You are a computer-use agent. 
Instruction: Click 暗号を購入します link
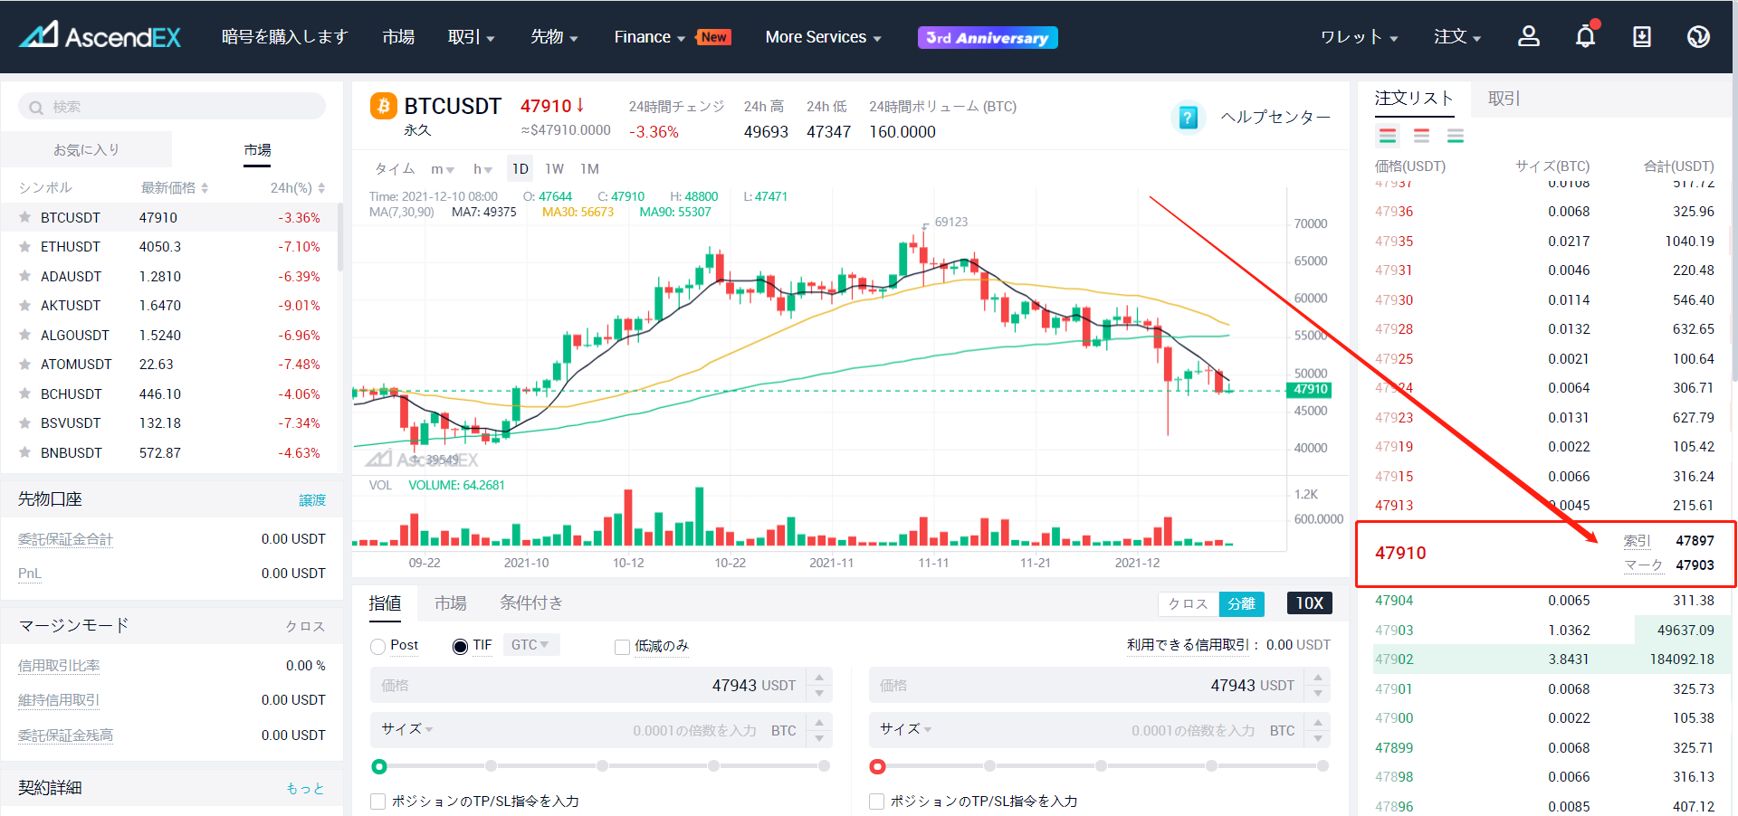285,37
